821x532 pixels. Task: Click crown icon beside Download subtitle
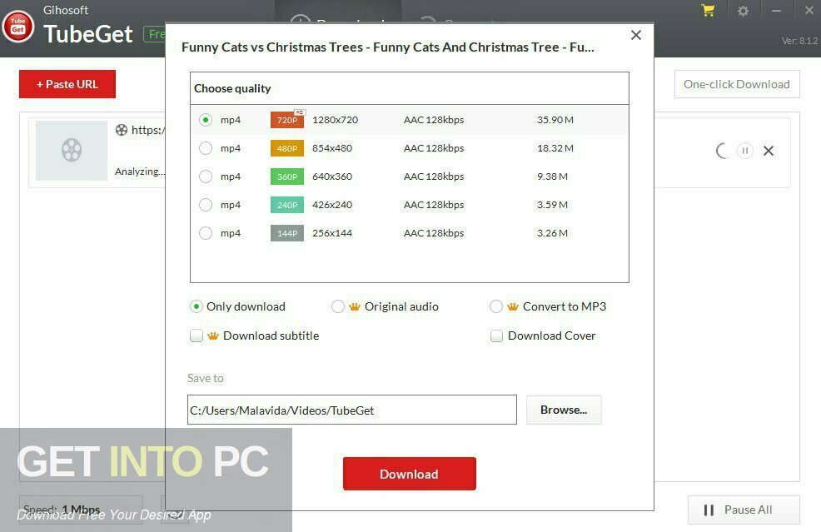click(x=212, y=336)
